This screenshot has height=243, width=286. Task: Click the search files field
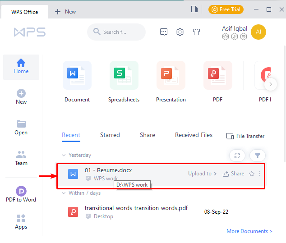pyautogui.click(x=116, y=32)
